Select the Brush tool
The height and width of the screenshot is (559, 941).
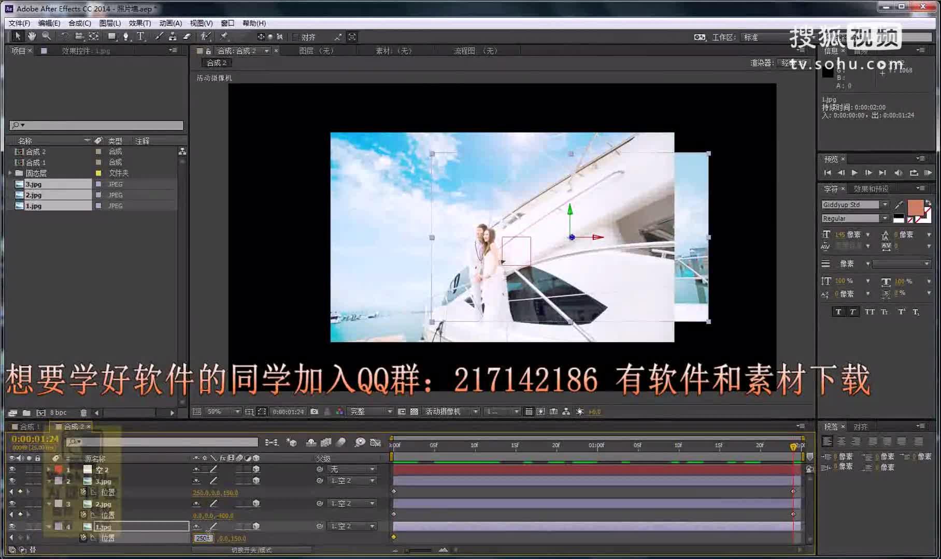158,36
